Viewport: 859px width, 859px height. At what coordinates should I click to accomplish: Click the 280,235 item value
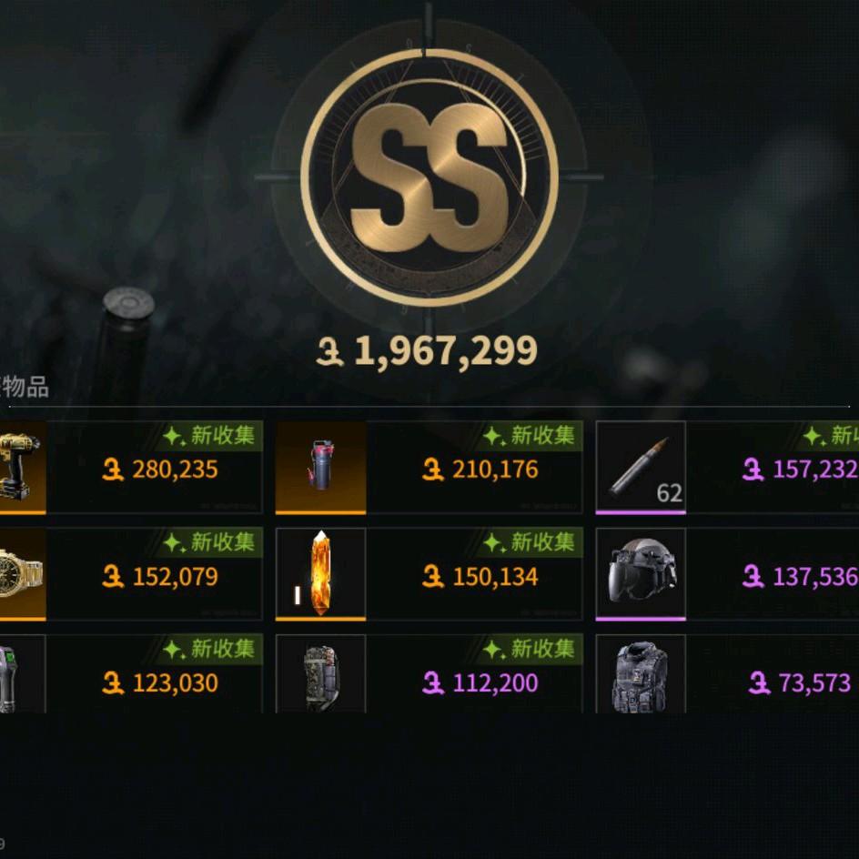pos(160,470)
